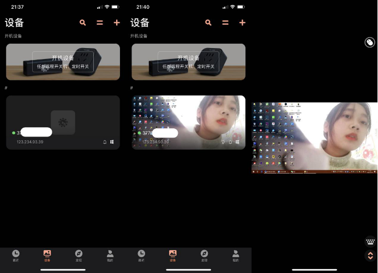378x273 pixels.
Task: Open the 发现 compass tab on the 21:37 screen
Action: click(x=79, y=256)
